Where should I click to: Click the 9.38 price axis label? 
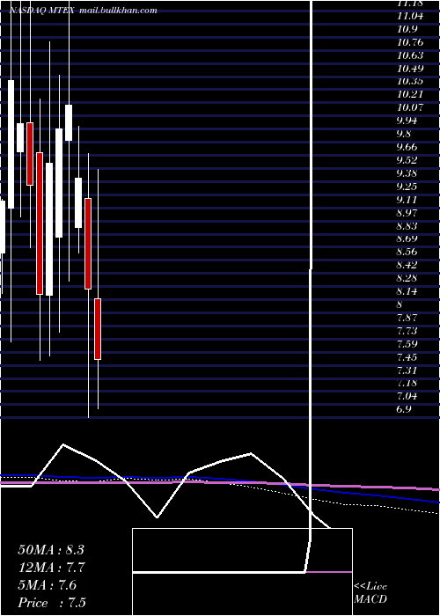point(407,173)
